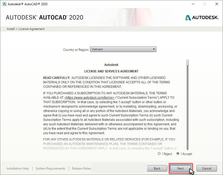Click Next to continue installation
Viewport: 223px width, 175px height.
pyautogui.click(x=180, y=168)
